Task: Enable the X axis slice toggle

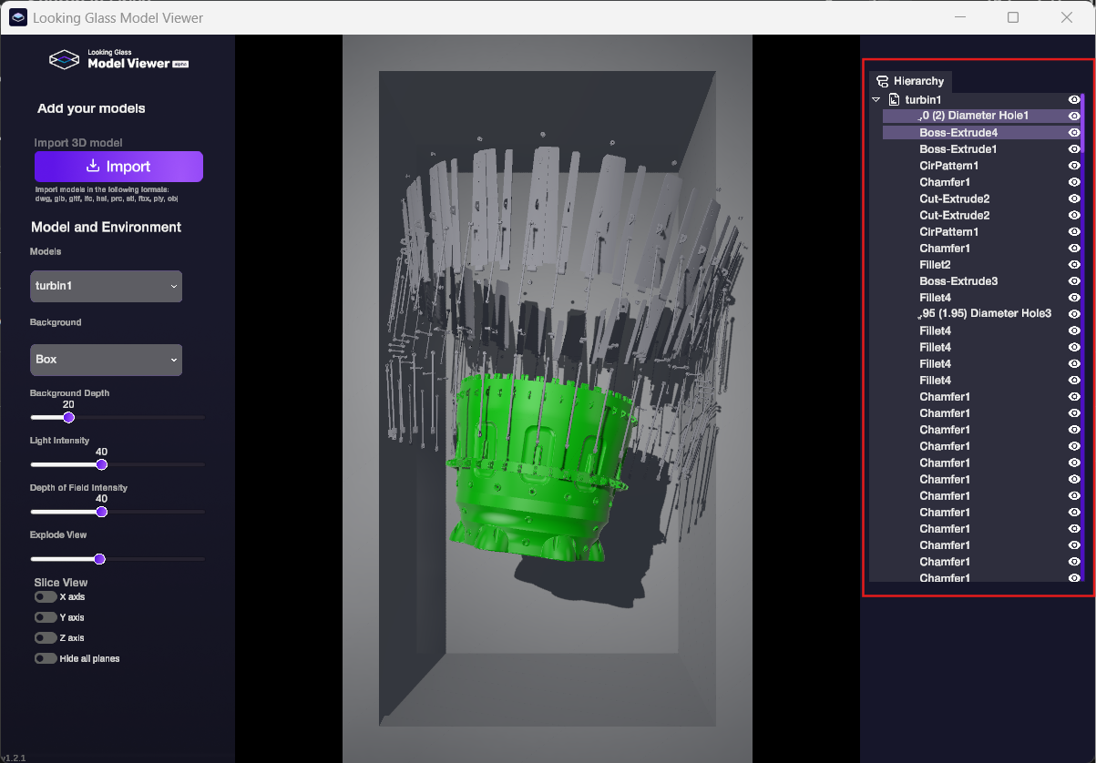Action: pyautogui.click(x=46, y=597)
